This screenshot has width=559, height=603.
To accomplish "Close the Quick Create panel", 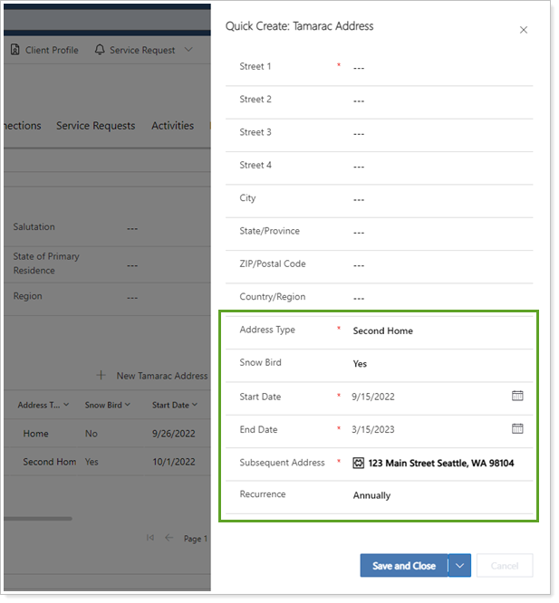I will (x=523, y=30).
